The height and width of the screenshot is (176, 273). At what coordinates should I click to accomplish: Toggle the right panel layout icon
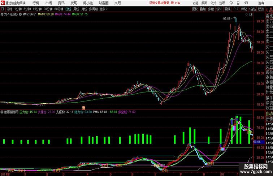tap(251, 14)
